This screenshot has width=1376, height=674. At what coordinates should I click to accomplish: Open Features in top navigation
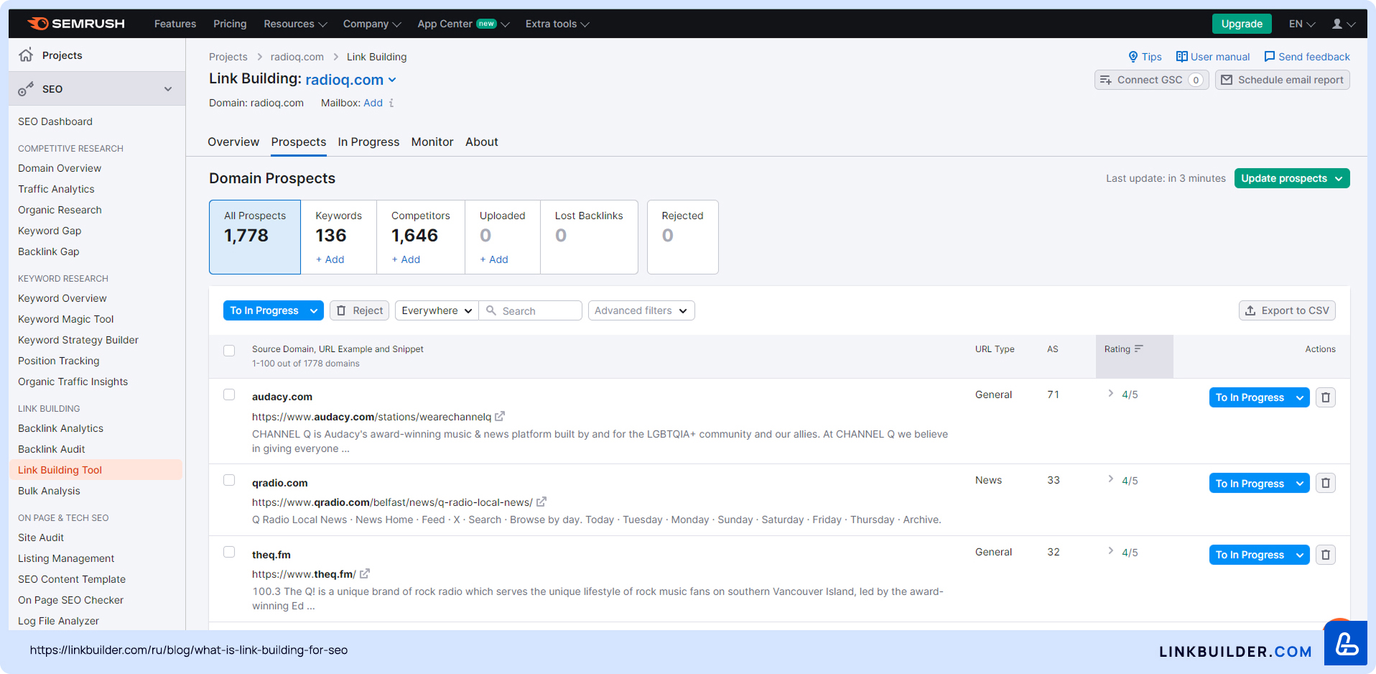[175, 24]
